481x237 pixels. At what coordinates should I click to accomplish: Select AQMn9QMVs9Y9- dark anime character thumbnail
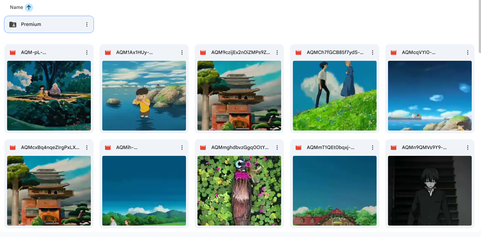click(x=430, y=191)
